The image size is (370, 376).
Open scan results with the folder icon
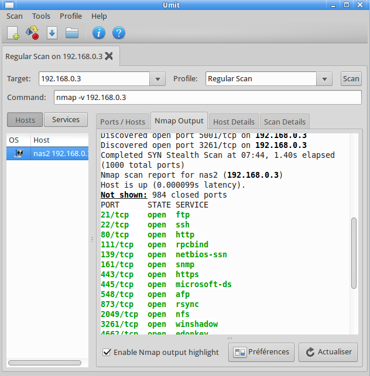(72, 33)
